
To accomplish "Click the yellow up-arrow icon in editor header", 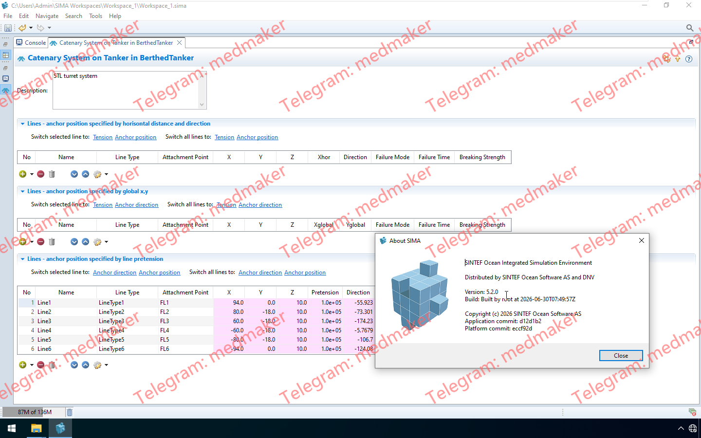I will [x=678, y=59].
